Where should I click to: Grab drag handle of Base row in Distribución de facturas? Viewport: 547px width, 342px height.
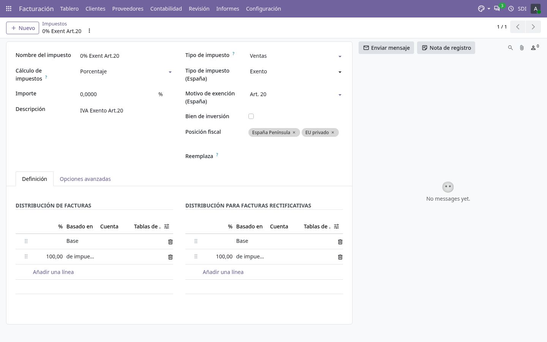[x=26, y=241]
